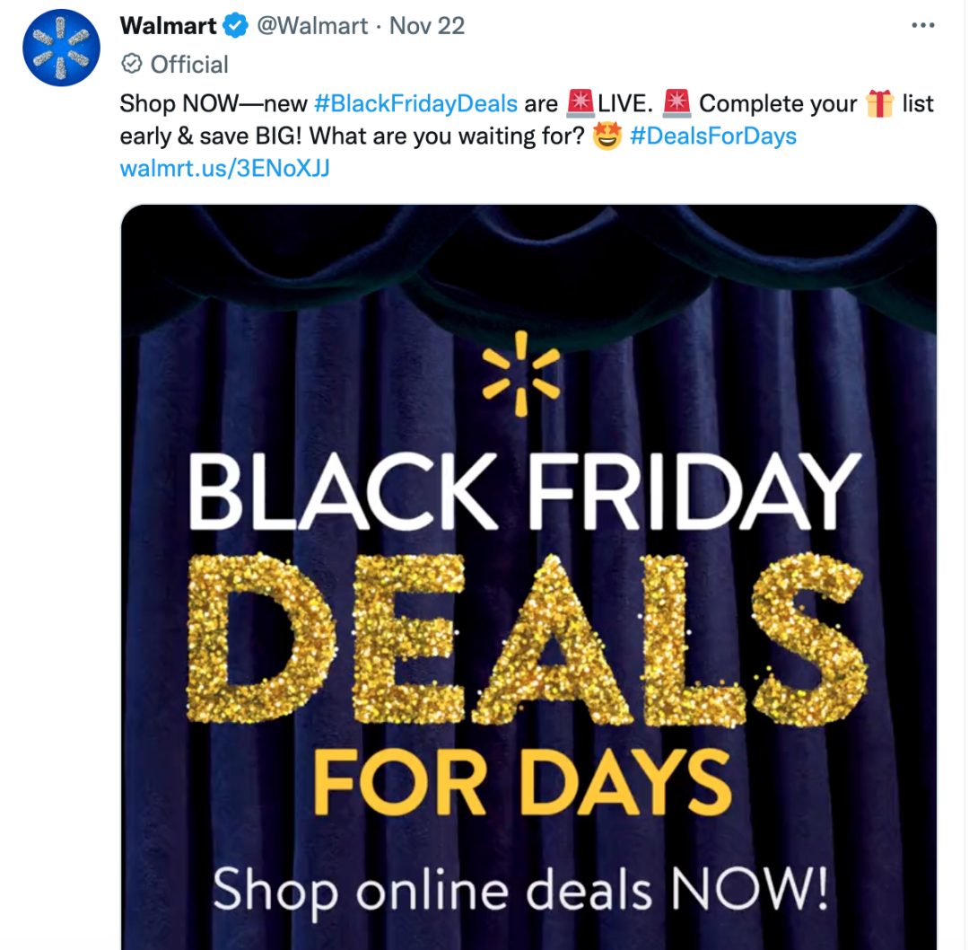Open the @Walmart handle
The image size is (969, 950).
[x=312, y=26]
